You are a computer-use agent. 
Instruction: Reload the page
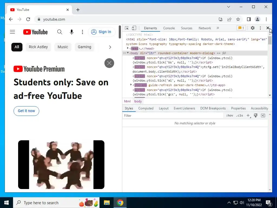click(x=28, y=19)
